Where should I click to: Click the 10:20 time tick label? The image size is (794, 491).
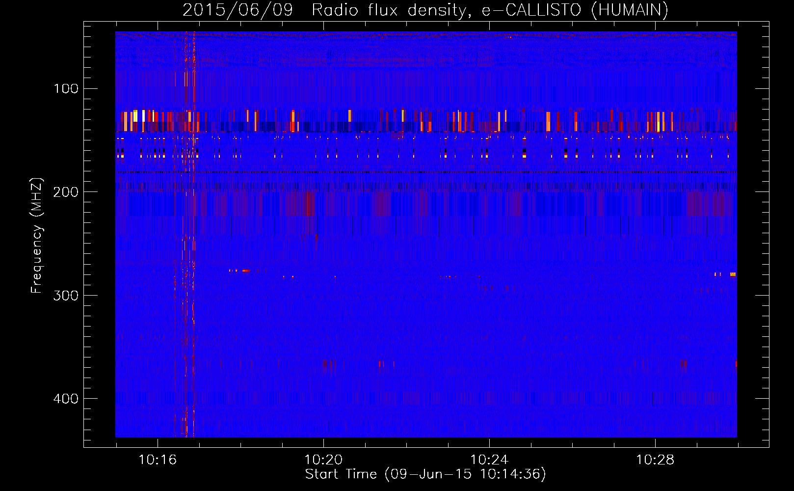pyautogui.click(x=323, y=460)
